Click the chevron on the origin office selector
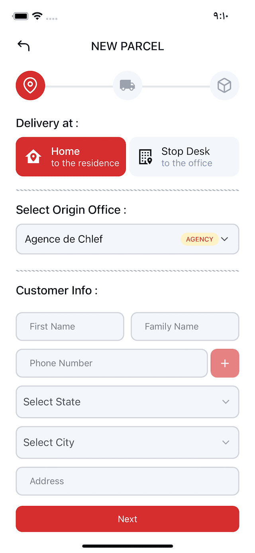The width and height of the screenshot is (255, 553). 224,239
